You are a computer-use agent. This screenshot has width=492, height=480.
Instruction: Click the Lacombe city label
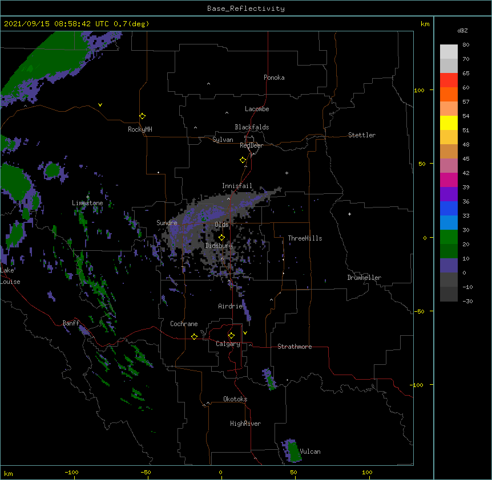click(257, 109)
